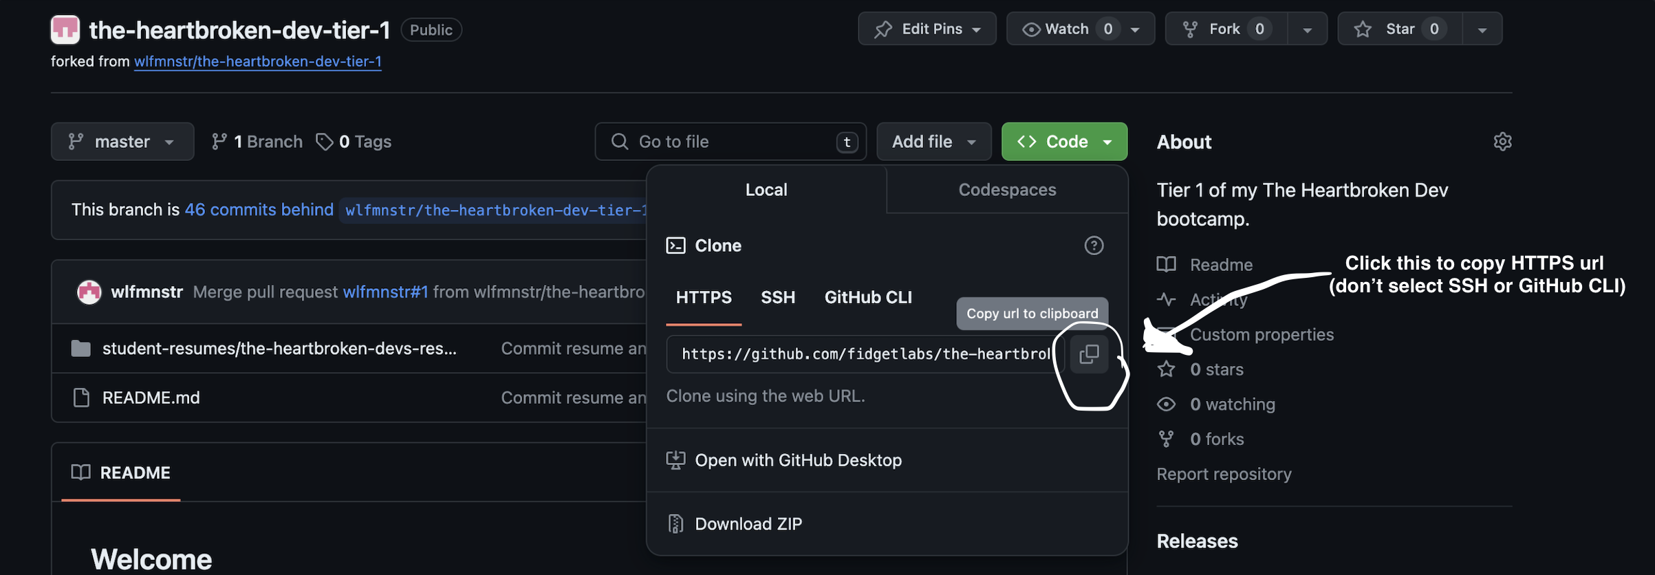This screenshot has height=575, width=1655.
Task: Click the repository avatar icon
Action: pos(65,29)
